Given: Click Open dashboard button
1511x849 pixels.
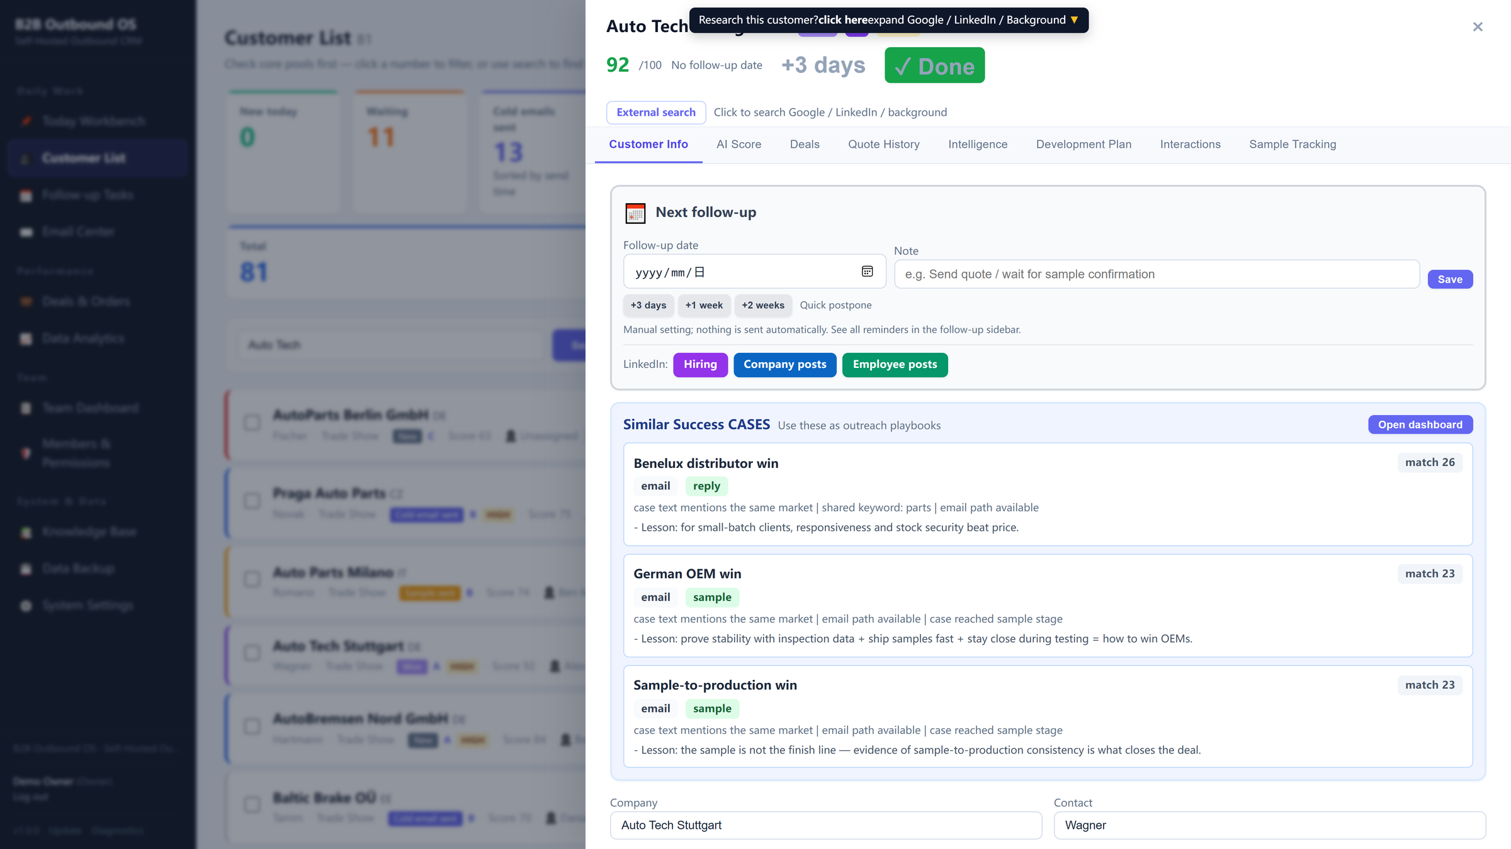Looking at the screenshot, I should click(x=1420, y=425).
